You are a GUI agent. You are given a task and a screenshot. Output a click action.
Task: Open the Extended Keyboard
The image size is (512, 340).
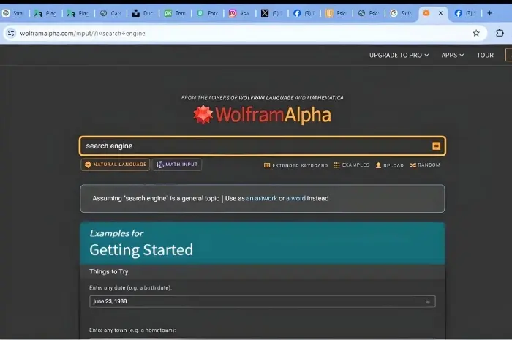[295, 165]
